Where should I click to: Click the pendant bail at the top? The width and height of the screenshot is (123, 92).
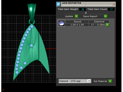[32, 13]
